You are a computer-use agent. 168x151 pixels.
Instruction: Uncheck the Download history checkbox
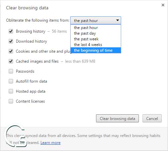click(11, 41)
